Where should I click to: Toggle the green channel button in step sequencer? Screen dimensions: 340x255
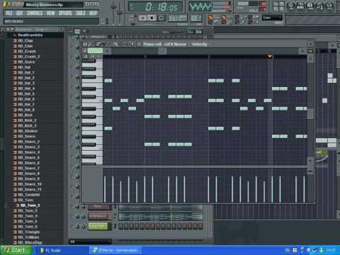[x=98, y=226]
